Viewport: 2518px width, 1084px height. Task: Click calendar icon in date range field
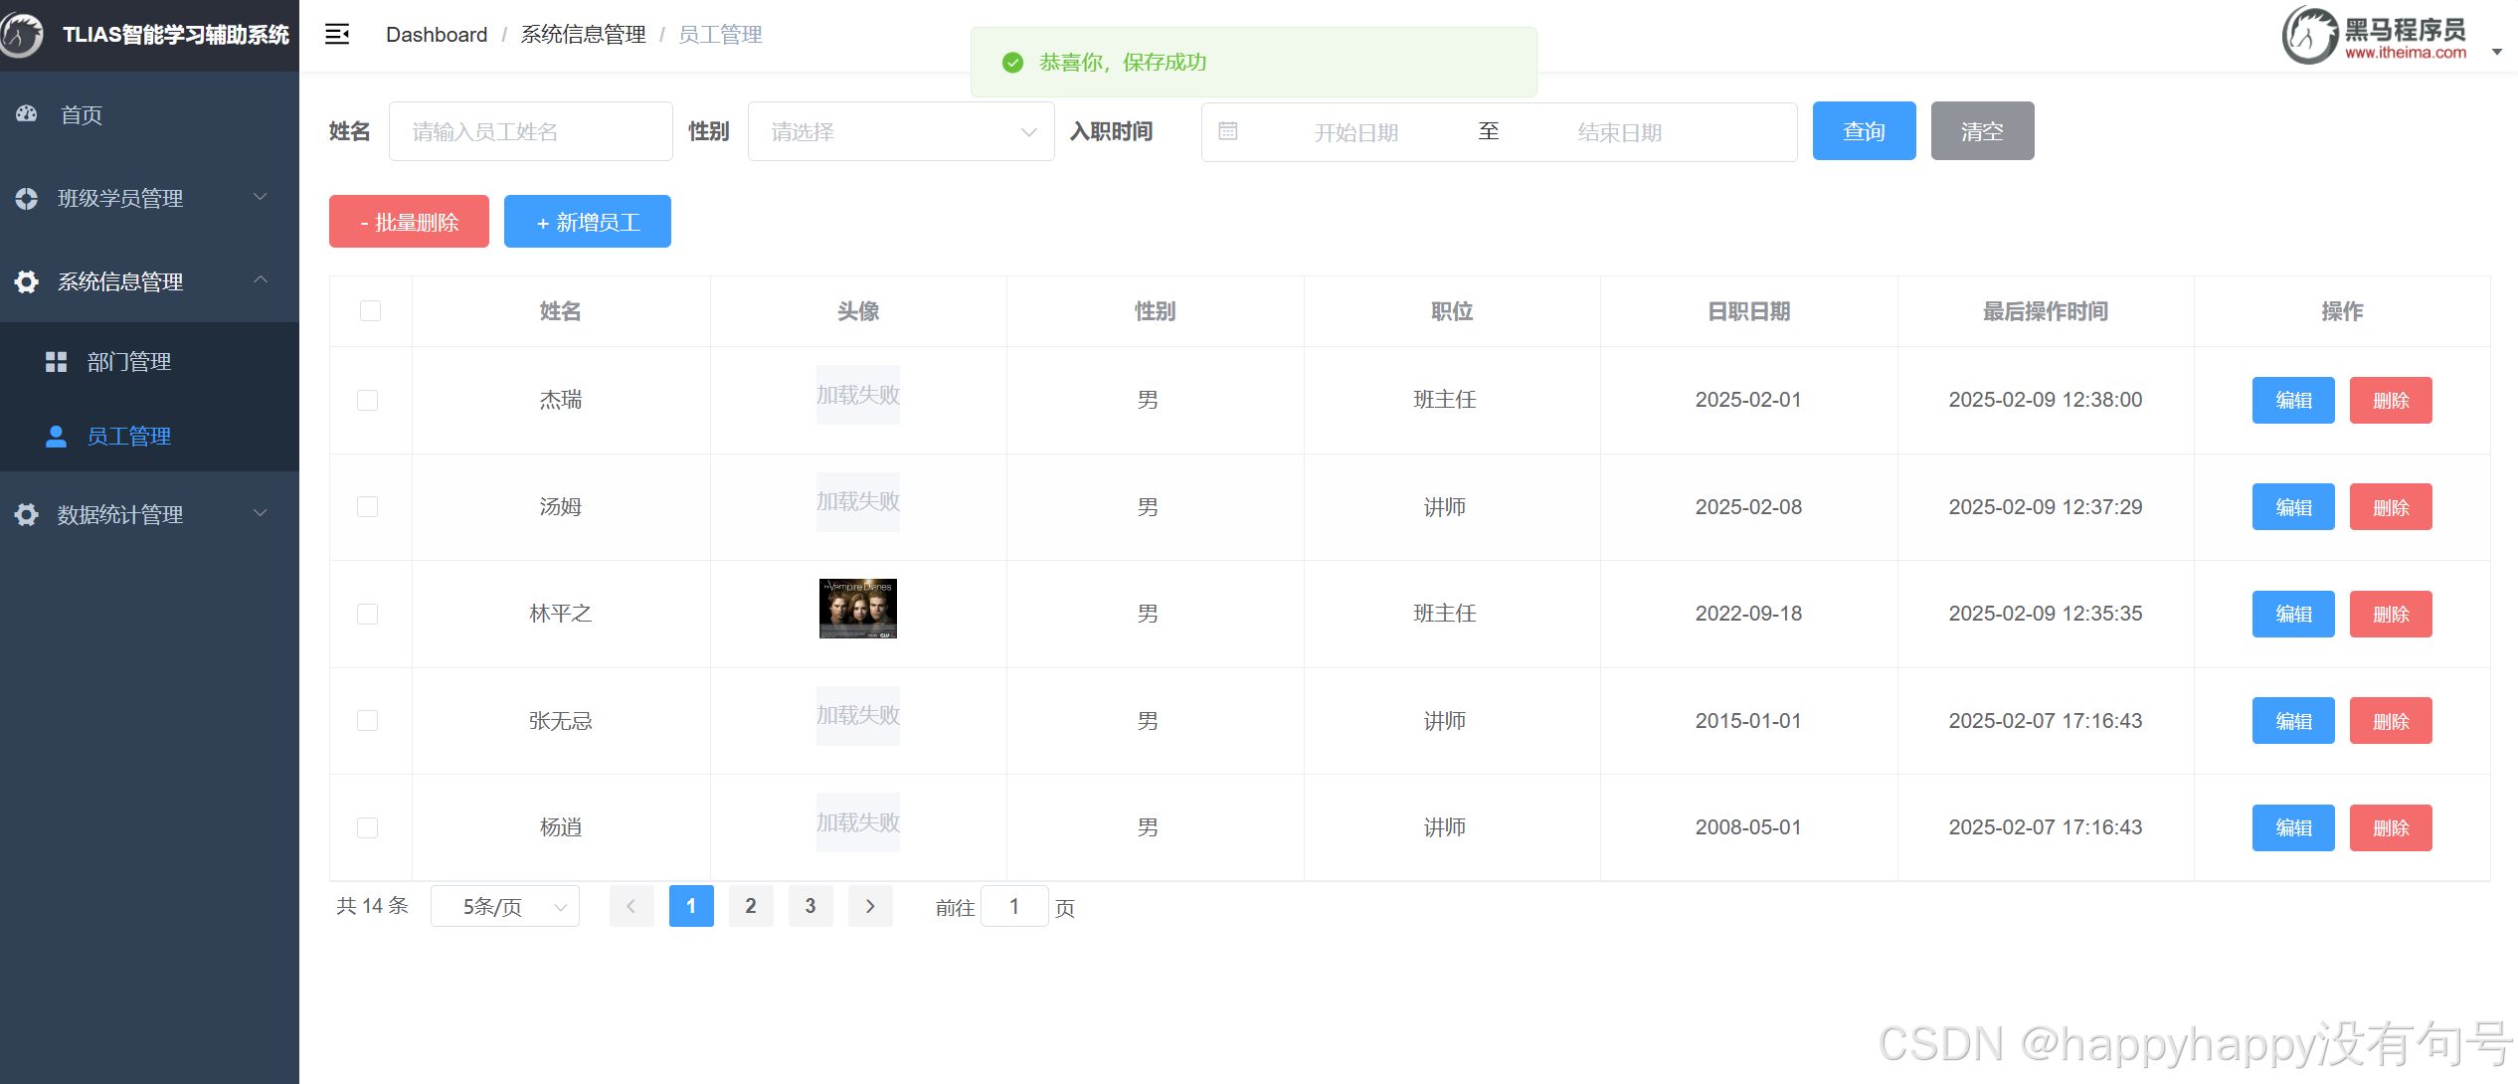pyautogui.click(x=1228, y=131)
